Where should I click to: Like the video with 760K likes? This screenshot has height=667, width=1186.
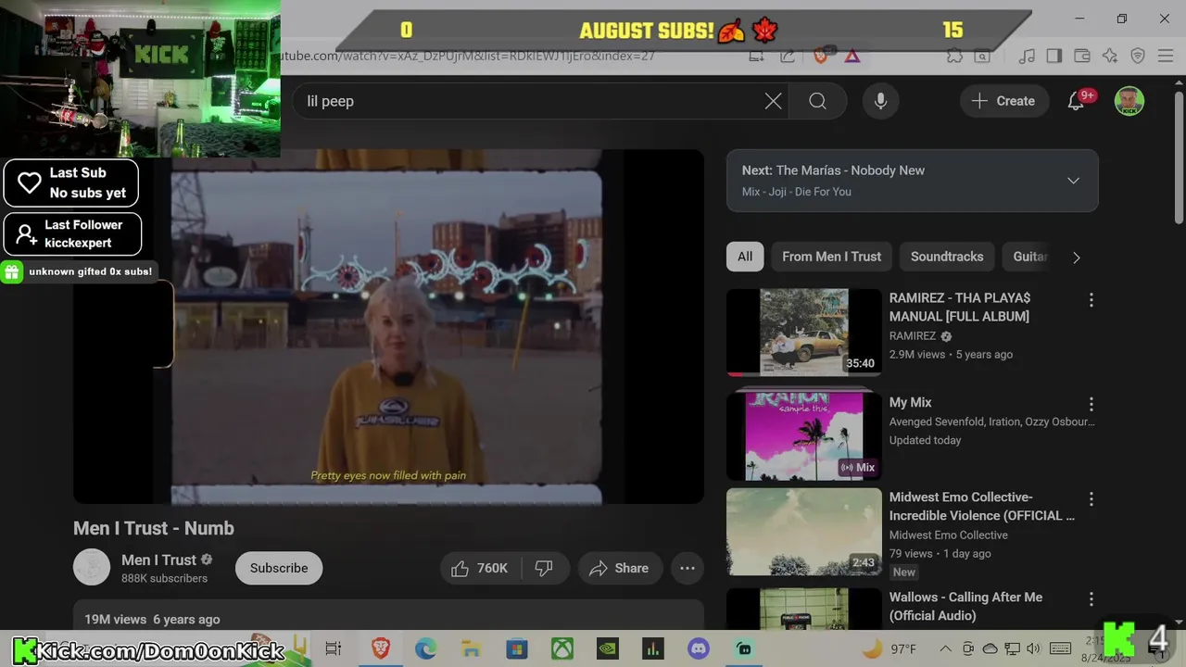click(480, 568)
